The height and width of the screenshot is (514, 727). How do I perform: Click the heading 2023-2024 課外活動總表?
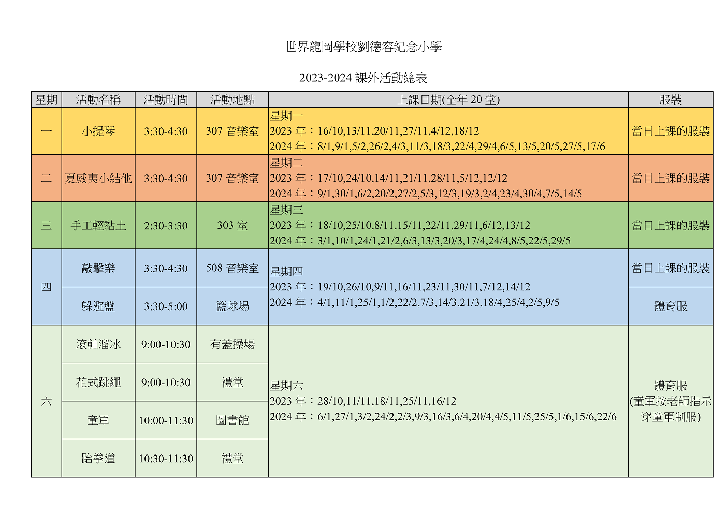coord(363,78)
